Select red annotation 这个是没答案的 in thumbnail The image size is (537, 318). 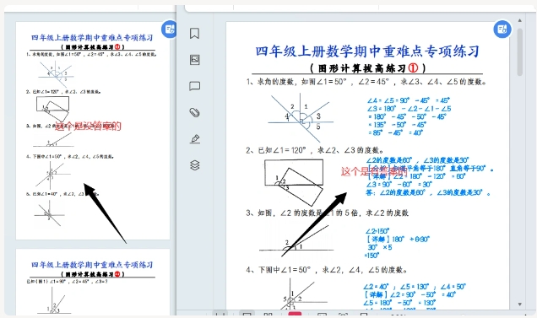(88, 127)
